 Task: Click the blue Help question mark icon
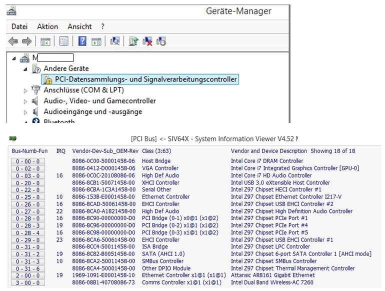(82, 41)
